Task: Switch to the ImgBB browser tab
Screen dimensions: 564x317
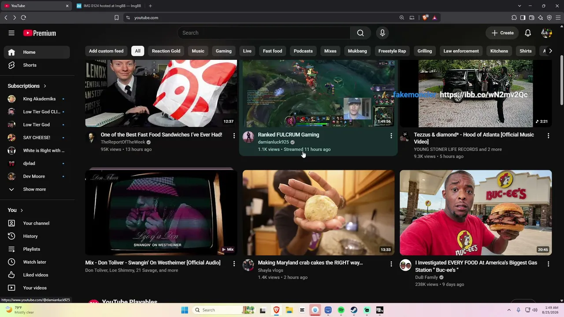Action: pos(108,6)
